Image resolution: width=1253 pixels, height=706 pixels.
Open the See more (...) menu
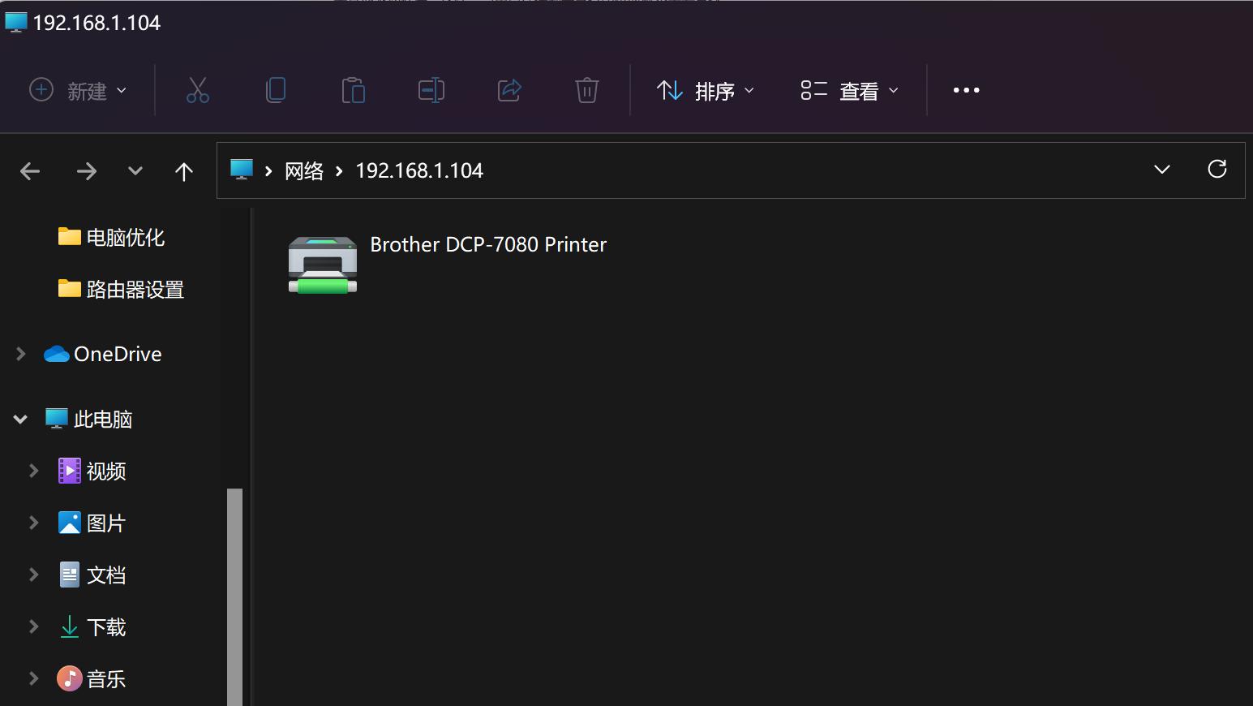click(x=966, y=90)
